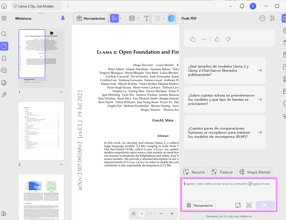
Task: Expand the stamp tool dropdown arrow
Action: click(x=164, y=18)
